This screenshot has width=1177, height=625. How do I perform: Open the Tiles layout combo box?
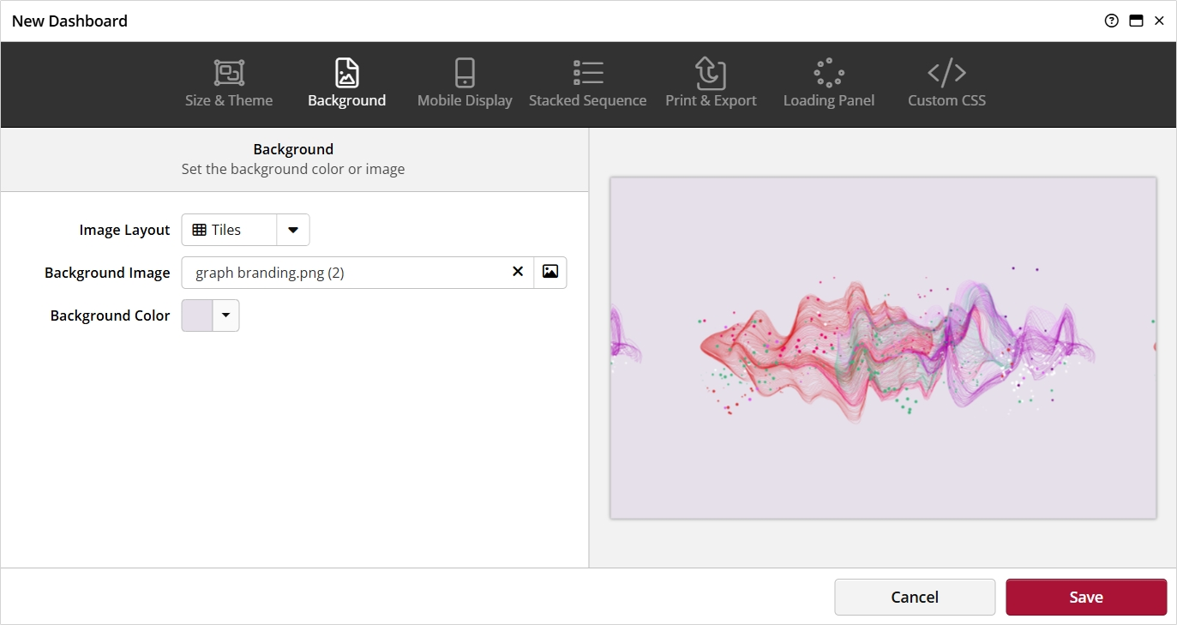click(x=229, y=230)
